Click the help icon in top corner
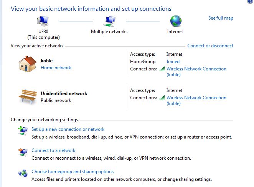The width and height of the screenshot is (254, 187). pyautogui.click(x=251, y=2)
